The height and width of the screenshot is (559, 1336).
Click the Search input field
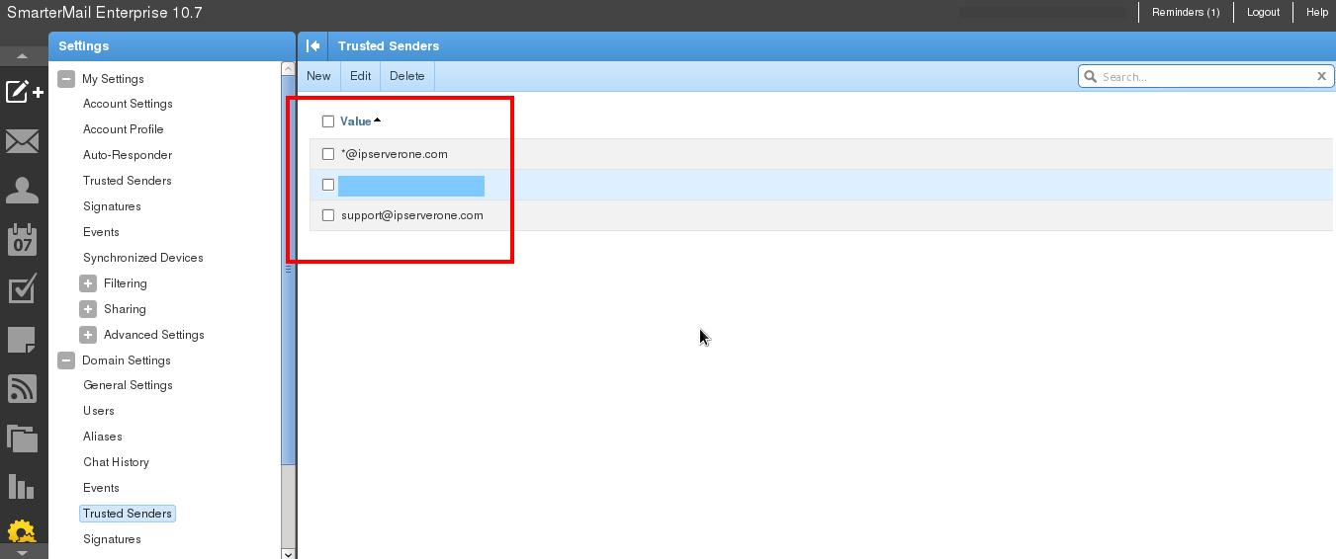tap(1204, 76)
